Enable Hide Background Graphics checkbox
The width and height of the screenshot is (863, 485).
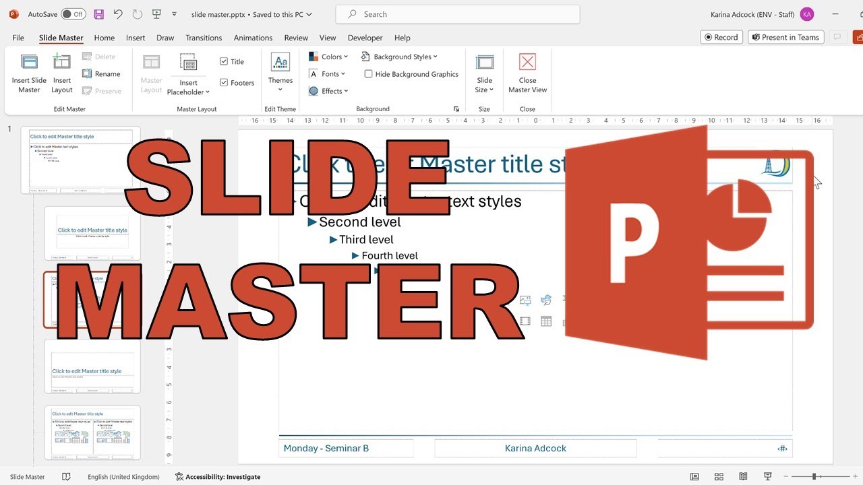click(x=368, y=74)
